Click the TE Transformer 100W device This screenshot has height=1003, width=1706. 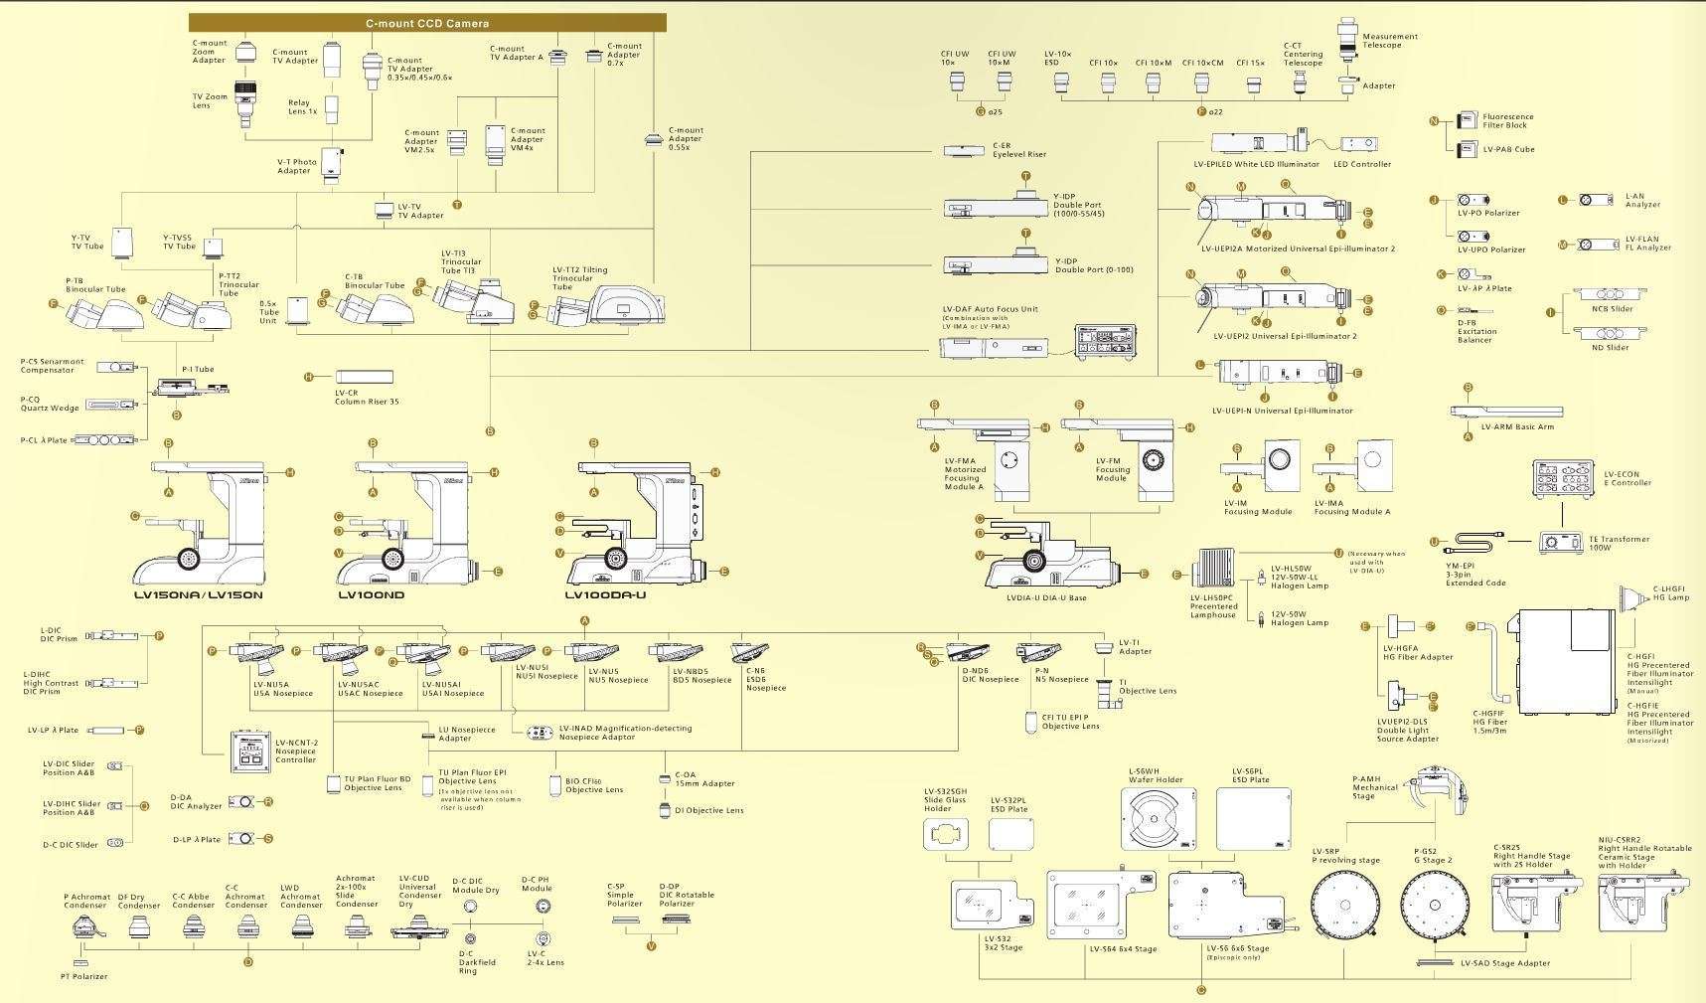[x=1560, y=543]
